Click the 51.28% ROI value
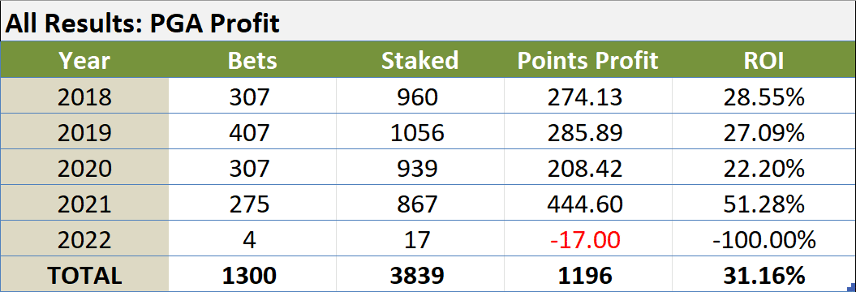 (x=764, y=204)
